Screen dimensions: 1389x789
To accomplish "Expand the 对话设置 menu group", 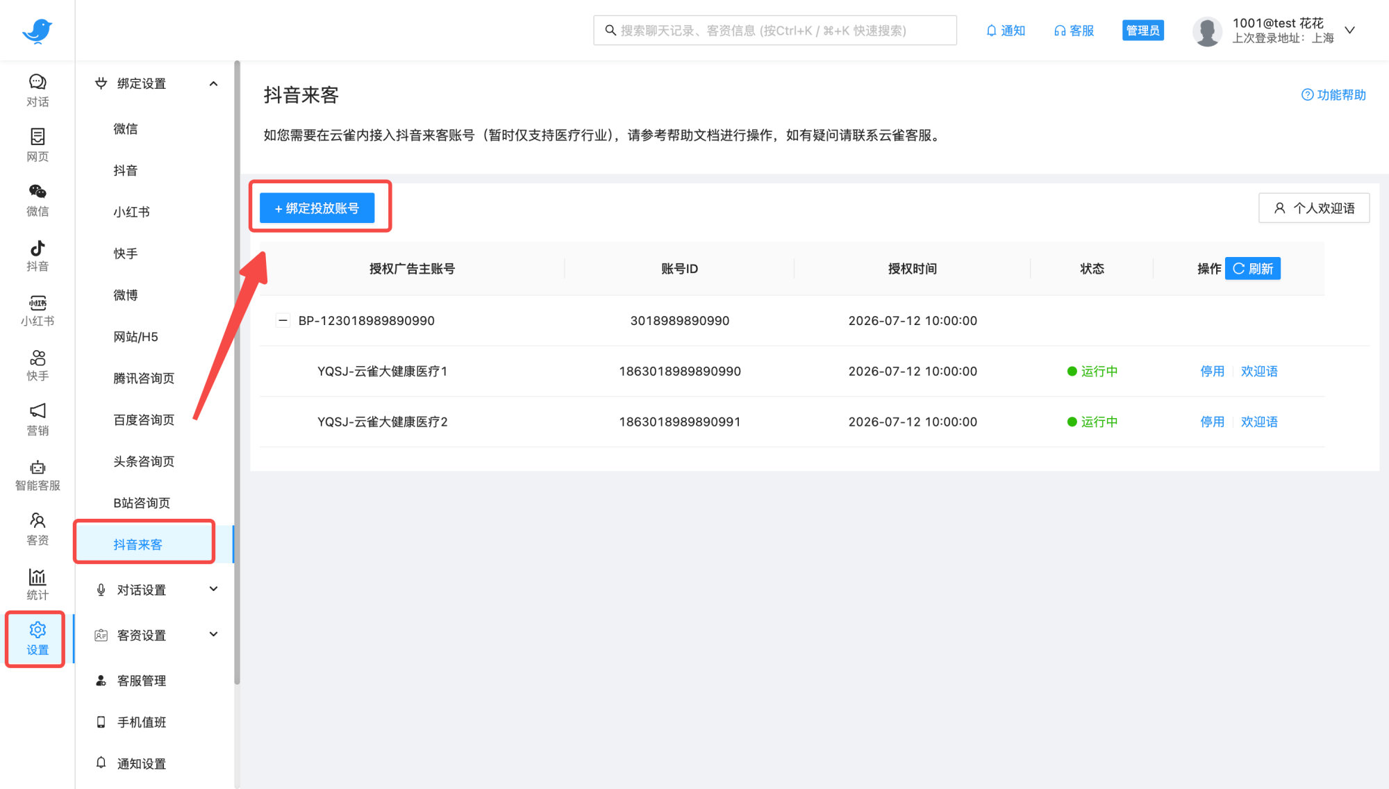I will click(213, 589).
